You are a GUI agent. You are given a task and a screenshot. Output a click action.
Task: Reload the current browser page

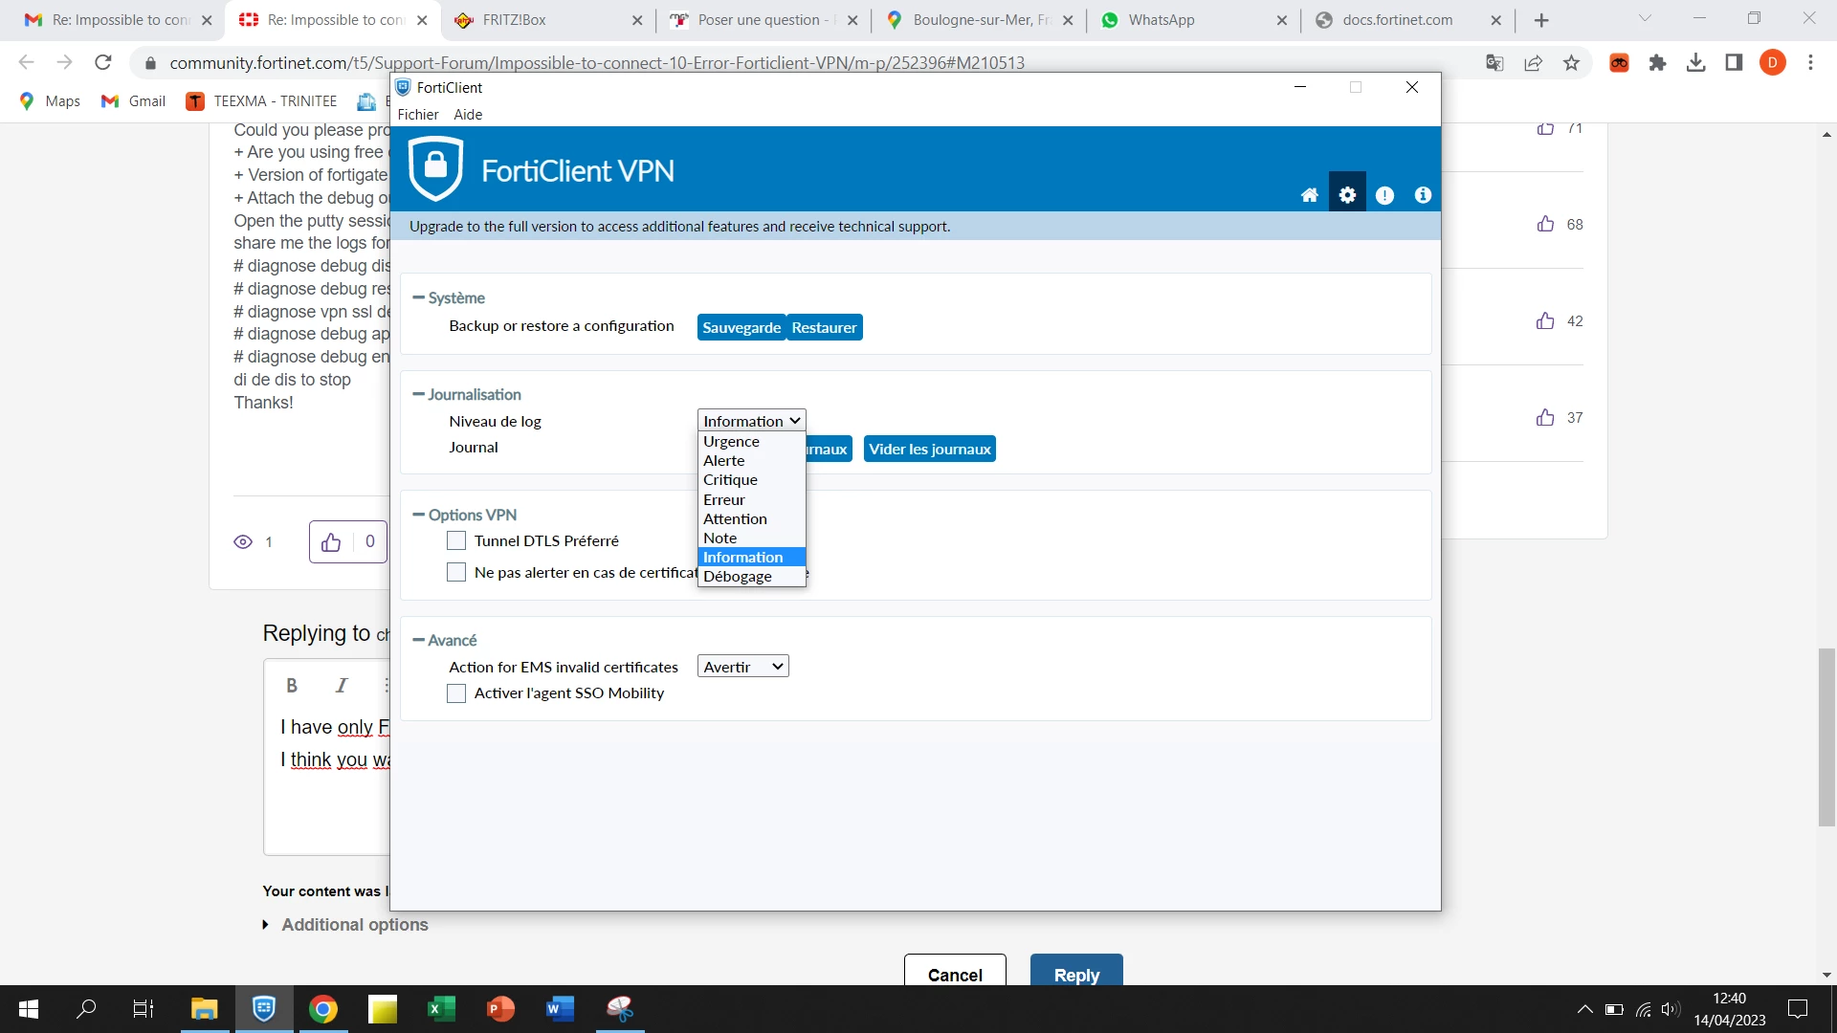pyautogui.click(x=103, y=63)
